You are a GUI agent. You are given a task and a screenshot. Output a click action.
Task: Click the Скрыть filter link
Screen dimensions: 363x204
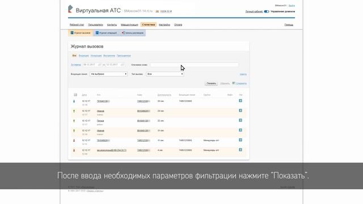tap(243, 74)
